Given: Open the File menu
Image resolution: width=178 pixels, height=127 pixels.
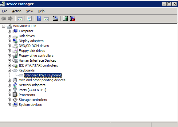Looking at the screenshot, I should tap(5, 11).
